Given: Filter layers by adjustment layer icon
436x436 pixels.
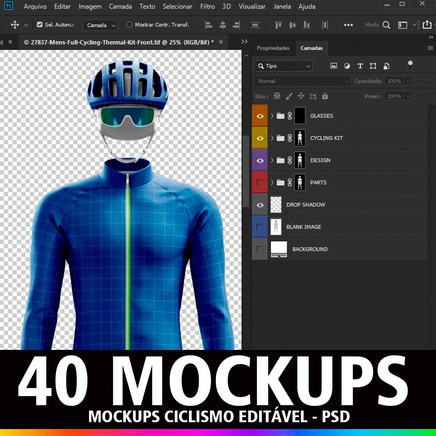Looking at the screenshot, I should tap(347, 66).
